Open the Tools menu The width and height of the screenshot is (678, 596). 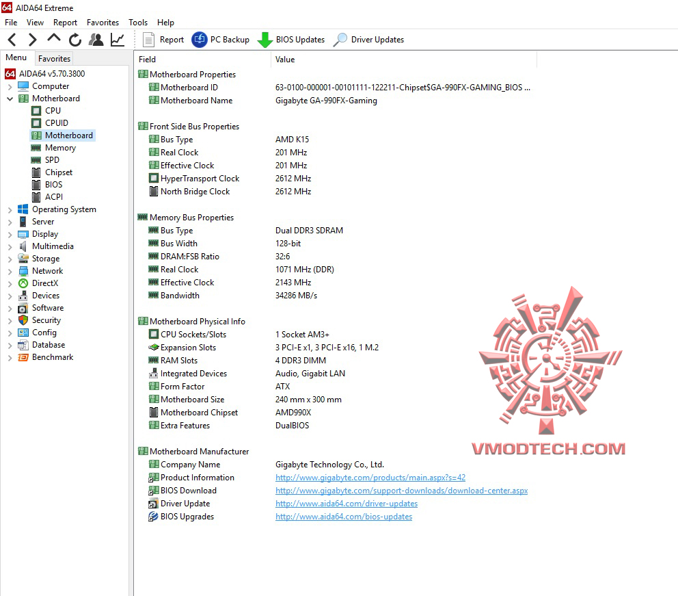[x=138, y=23]
